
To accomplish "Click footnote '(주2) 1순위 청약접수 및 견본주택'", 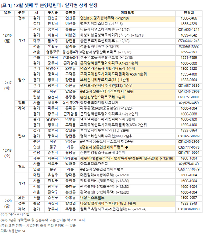I will point(43,220).
